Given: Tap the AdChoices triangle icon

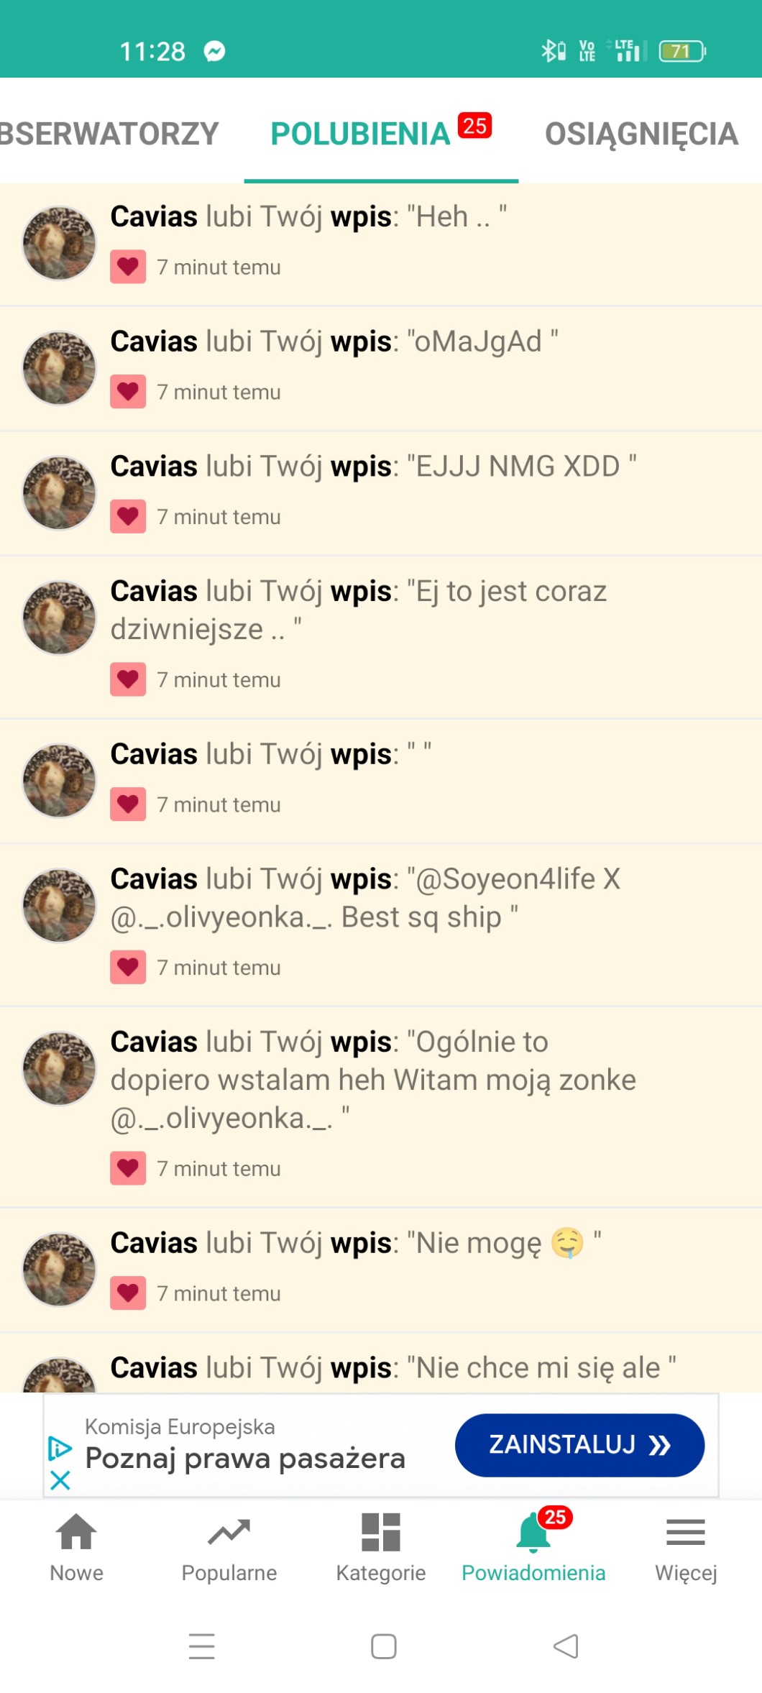Looking at the screenshot, I should coord(60,1449).
